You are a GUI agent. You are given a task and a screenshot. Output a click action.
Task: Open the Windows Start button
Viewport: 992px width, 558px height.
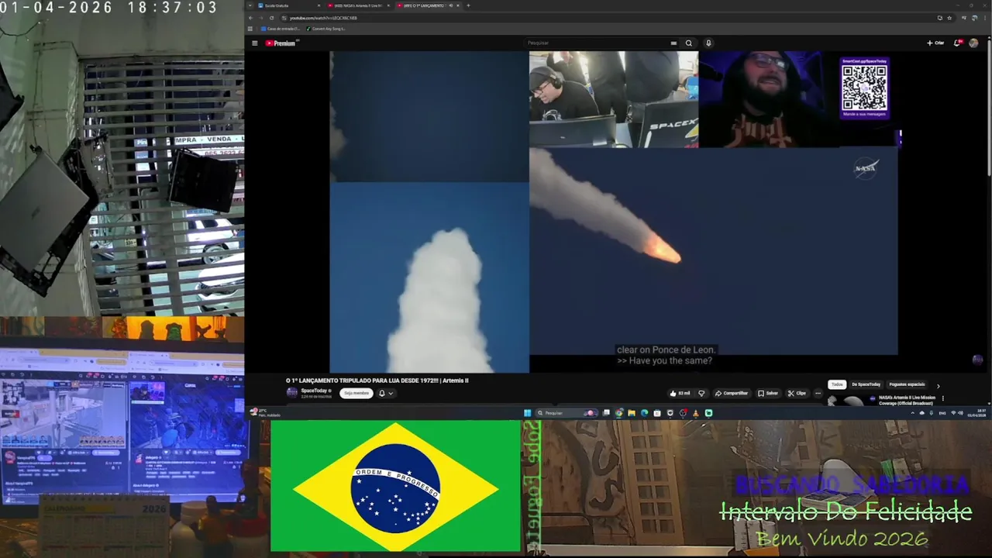pyautogui.click(x=528, y=413)
